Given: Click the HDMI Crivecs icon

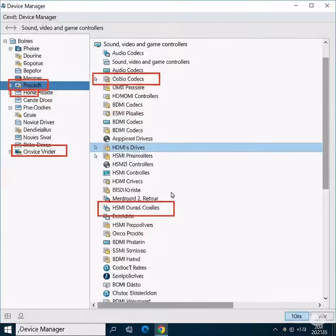Looking at the screenshot, I should pyautogui.click(x=106, y=181).
